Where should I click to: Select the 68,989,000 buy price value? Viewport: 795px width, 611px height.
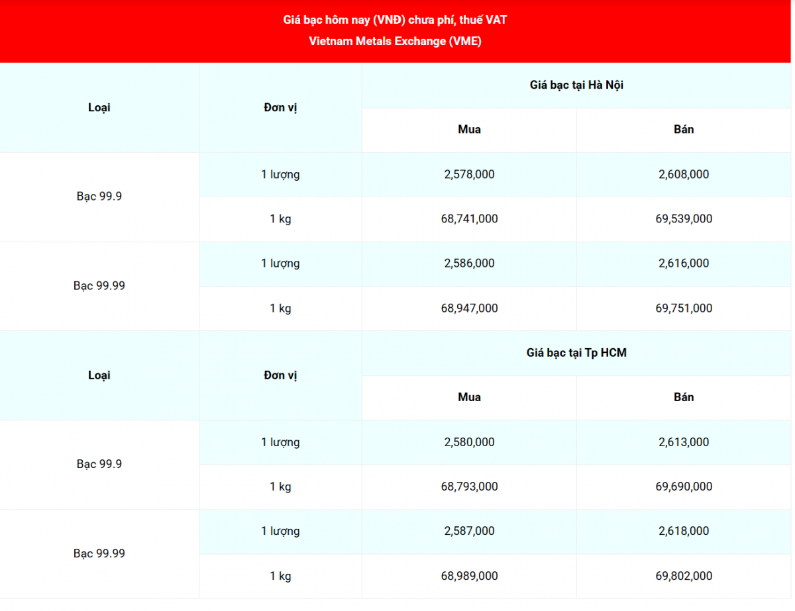(x=469, y=576)
